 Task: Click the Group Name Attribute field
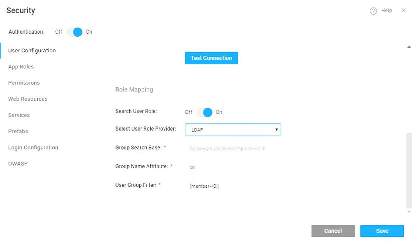(x=232, y=167)
